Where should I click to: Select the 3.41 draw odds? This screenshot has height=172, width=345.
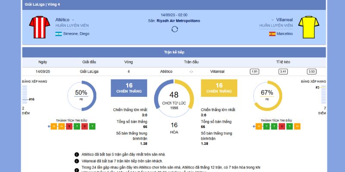point(283,71)
